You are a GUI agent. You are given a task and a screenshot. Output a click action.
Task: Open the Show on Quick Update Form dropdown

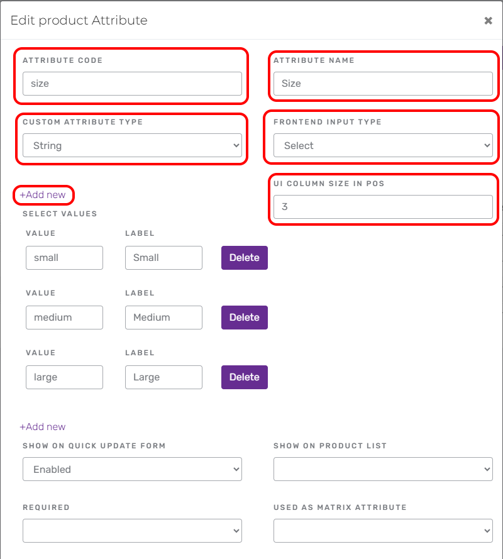pos(132,469)
